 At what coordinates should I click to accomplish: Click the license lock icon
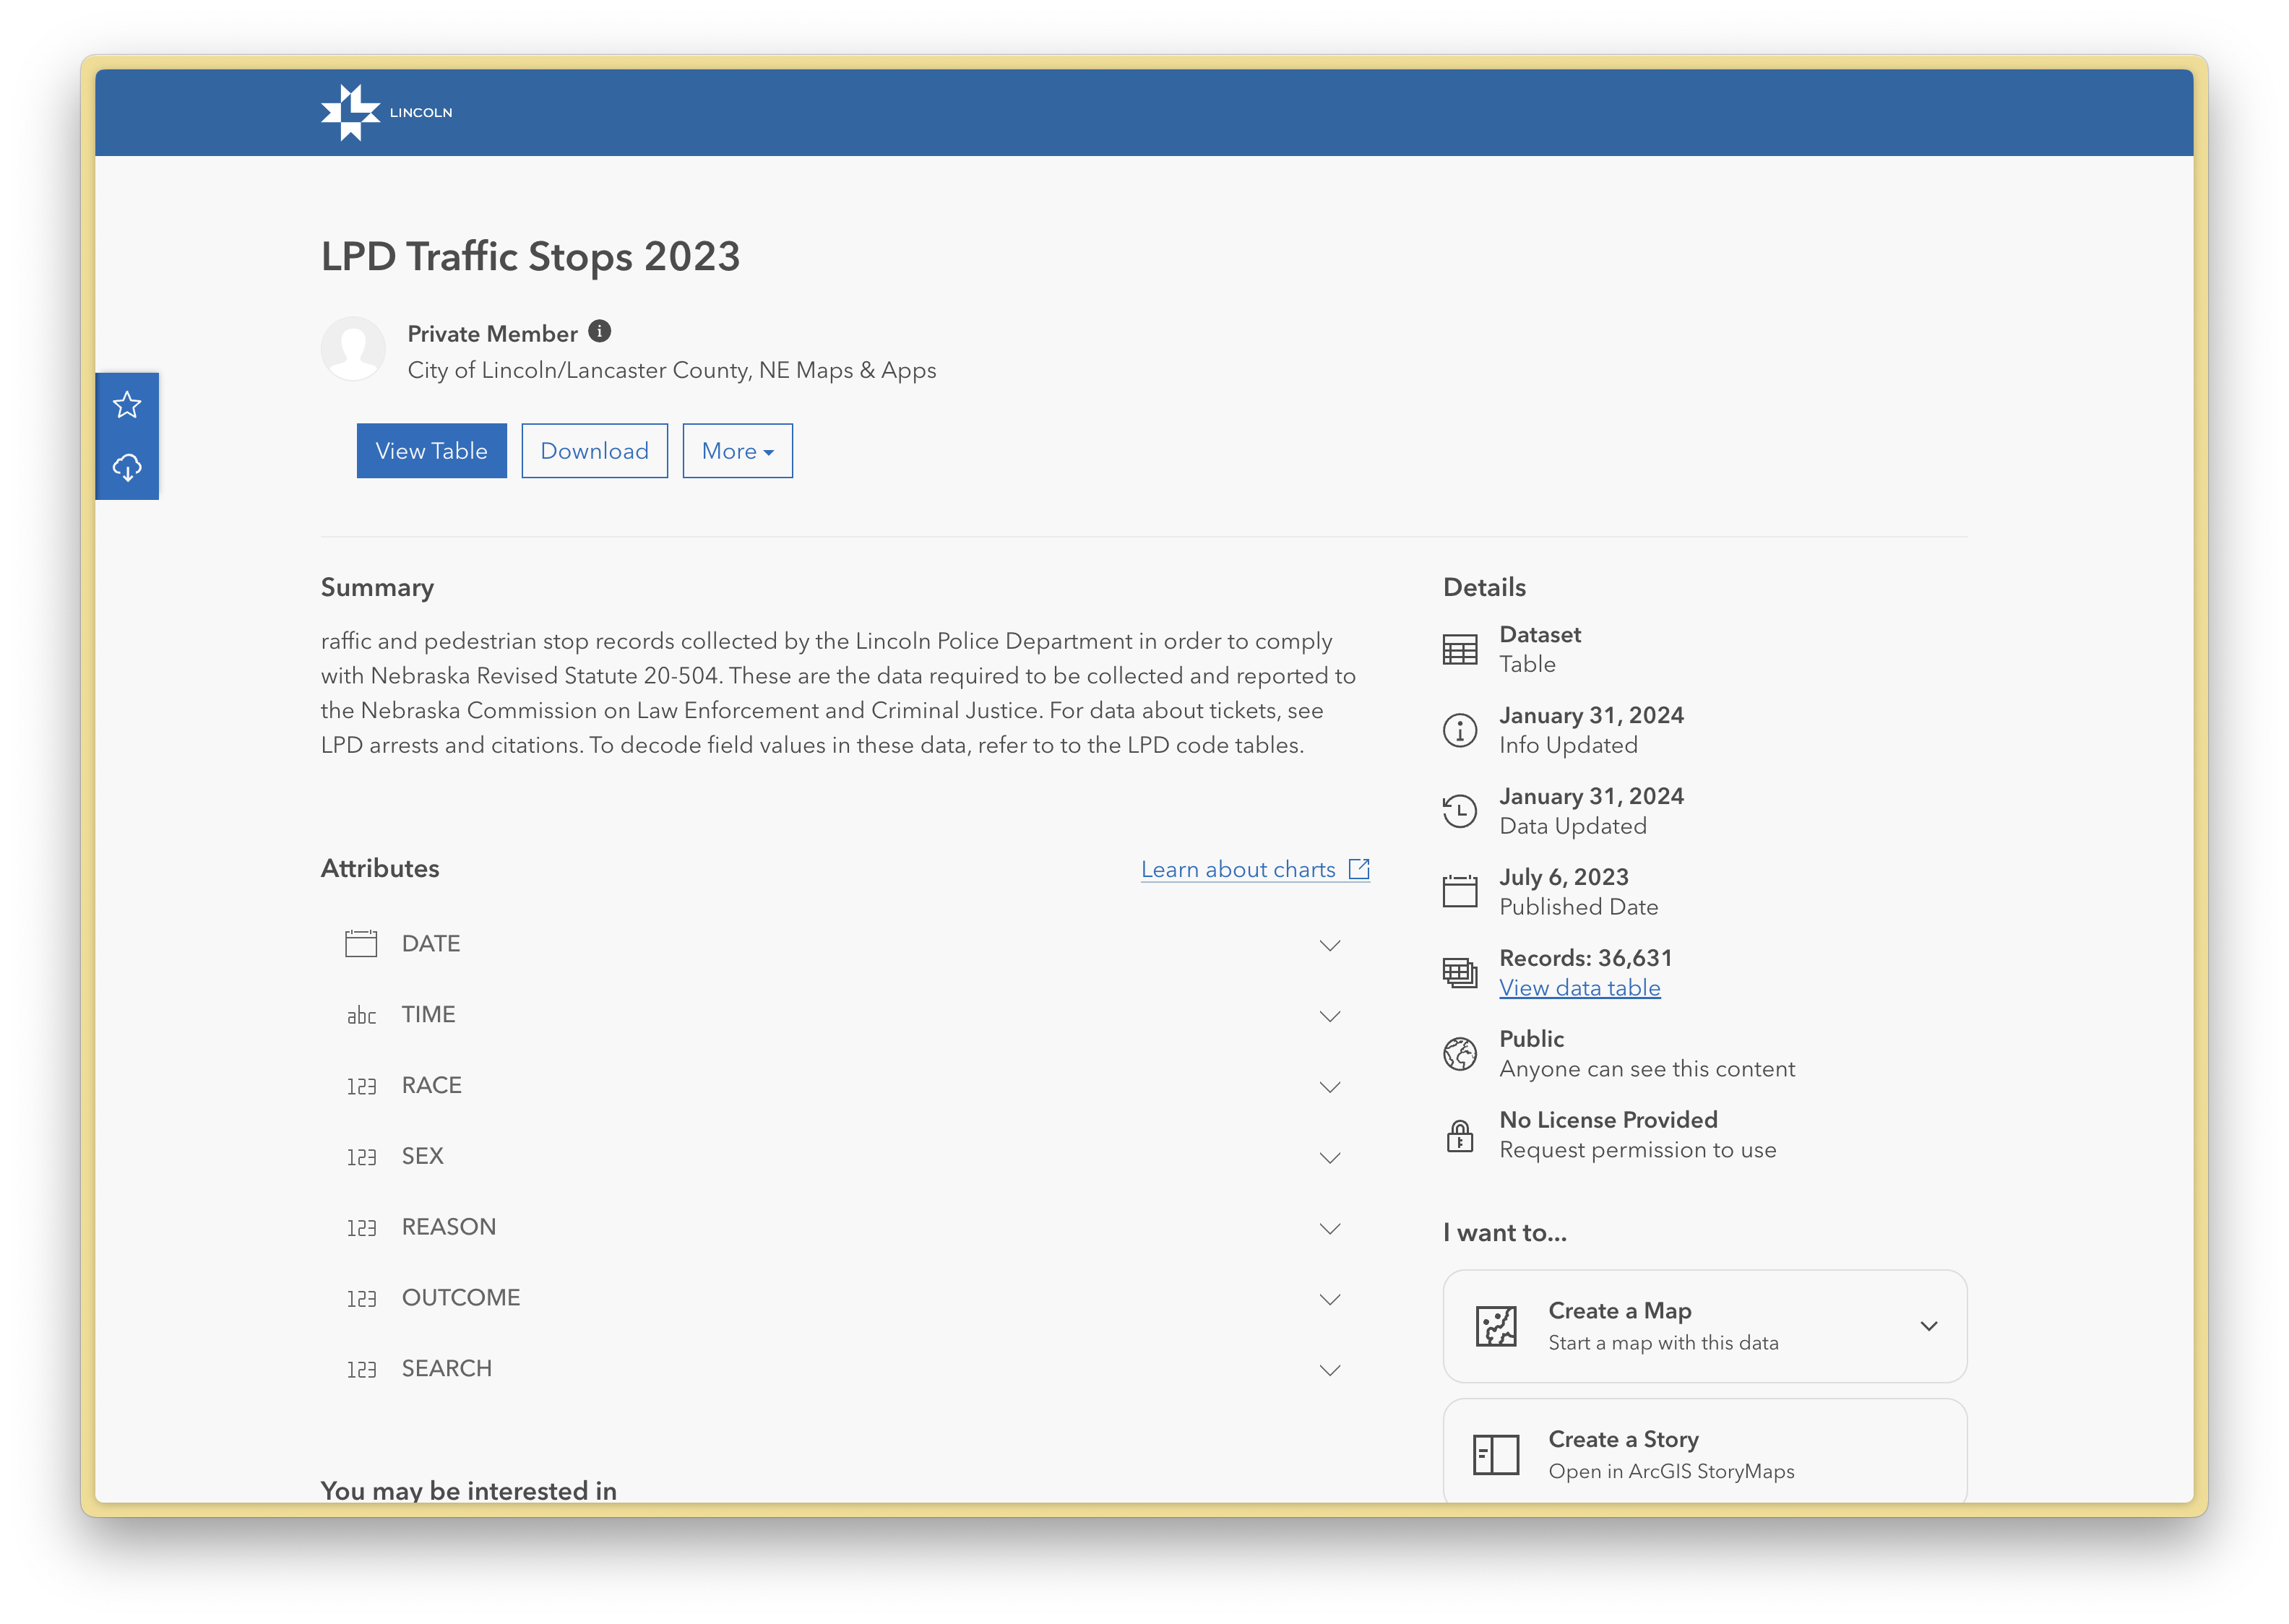[x=1459, y=1135]
